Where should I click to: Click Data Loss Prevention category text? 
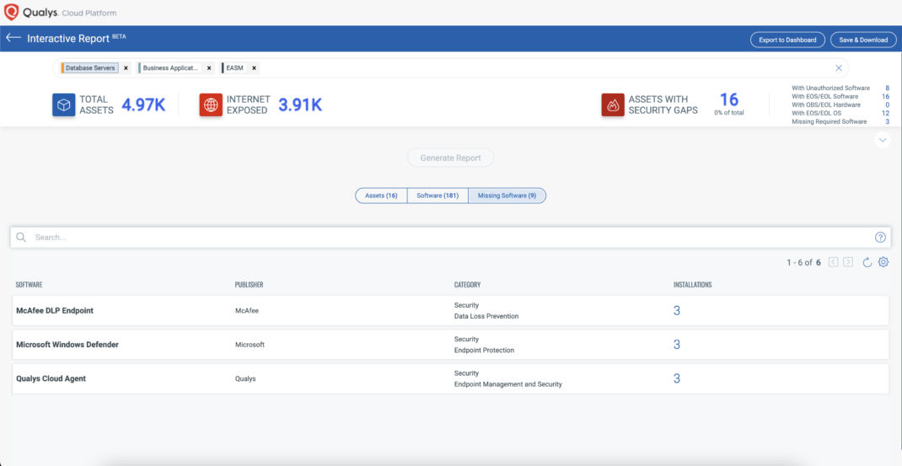486,316
